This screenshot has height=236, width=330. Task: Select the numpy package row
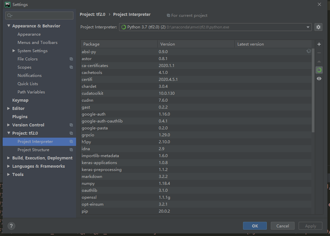coord(196,184)
